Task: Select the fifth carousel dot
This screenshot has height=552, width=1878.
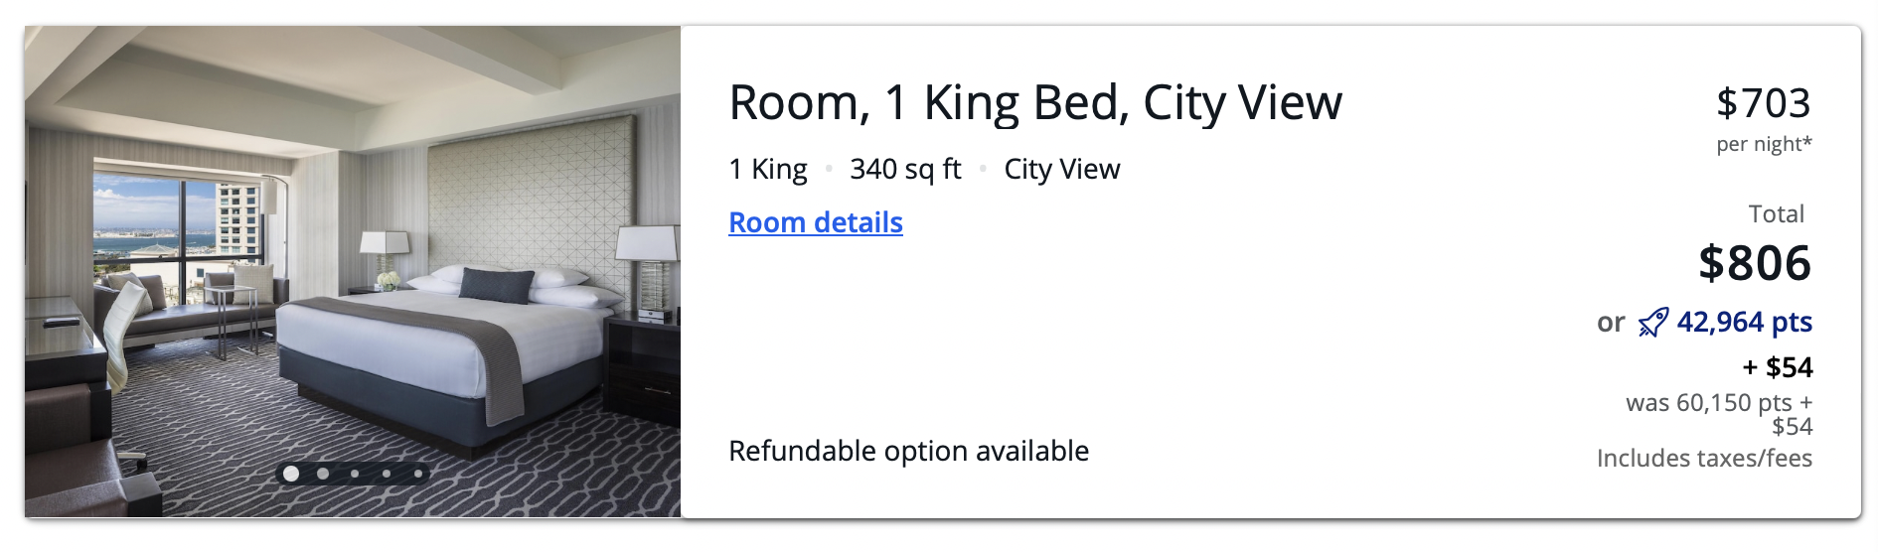Action: [x=418, y=474]
